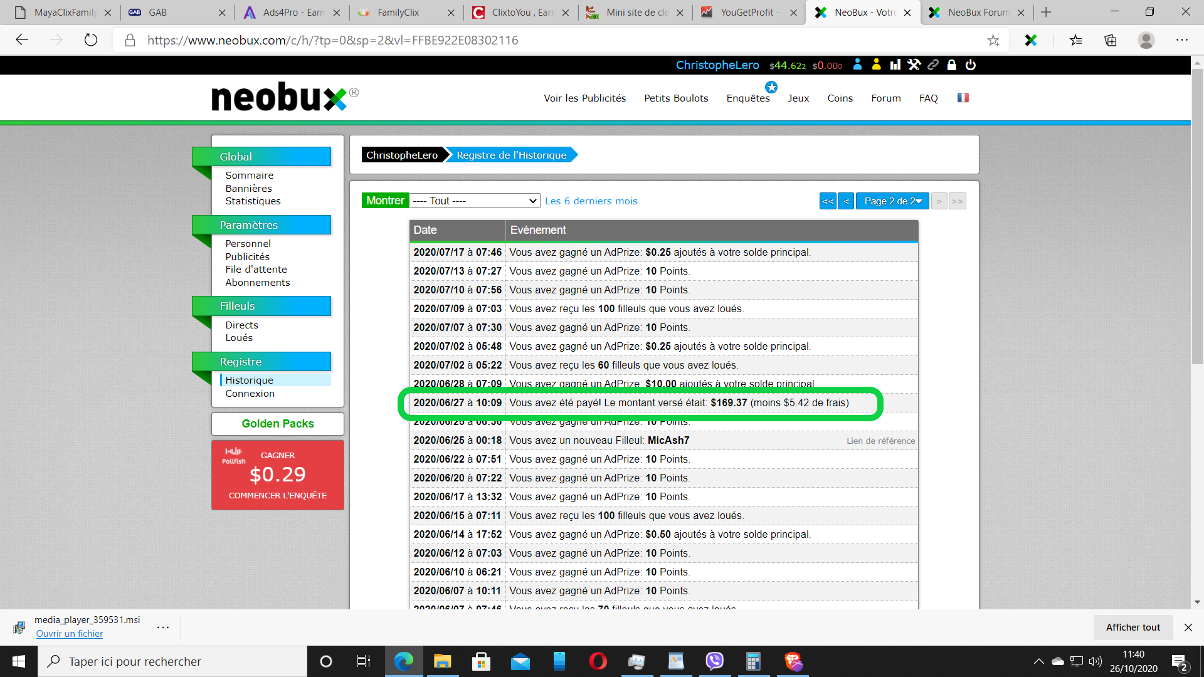Open Viber from the taskbar
Screen dimensions: 1204x677
coord(714,661)
